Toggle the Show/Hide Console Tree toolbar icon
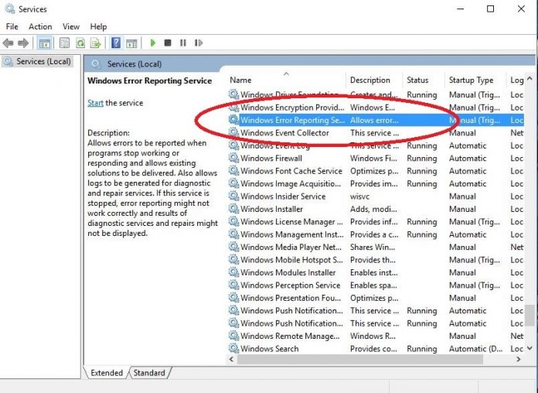This screenshot has height=393, width=538. point(45,43)
